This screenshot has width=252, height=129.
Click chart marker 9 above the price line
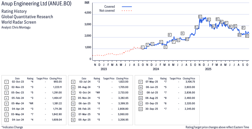click(182, 33)
